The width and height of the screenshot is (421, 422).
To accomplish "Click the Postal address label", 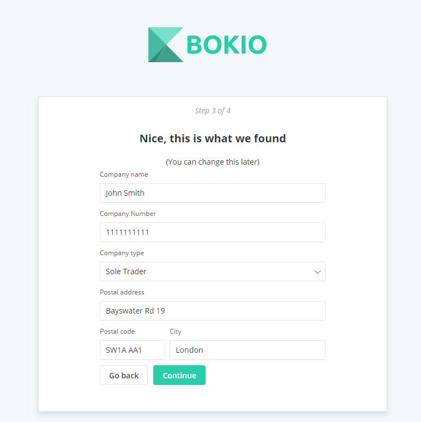I will pos(122,292).
